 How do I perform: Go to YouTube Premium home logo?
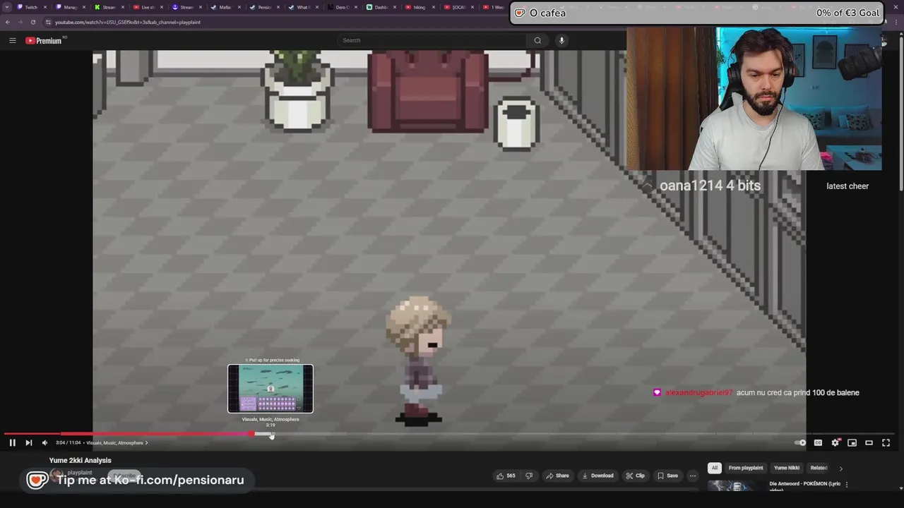tap(44, 40)
